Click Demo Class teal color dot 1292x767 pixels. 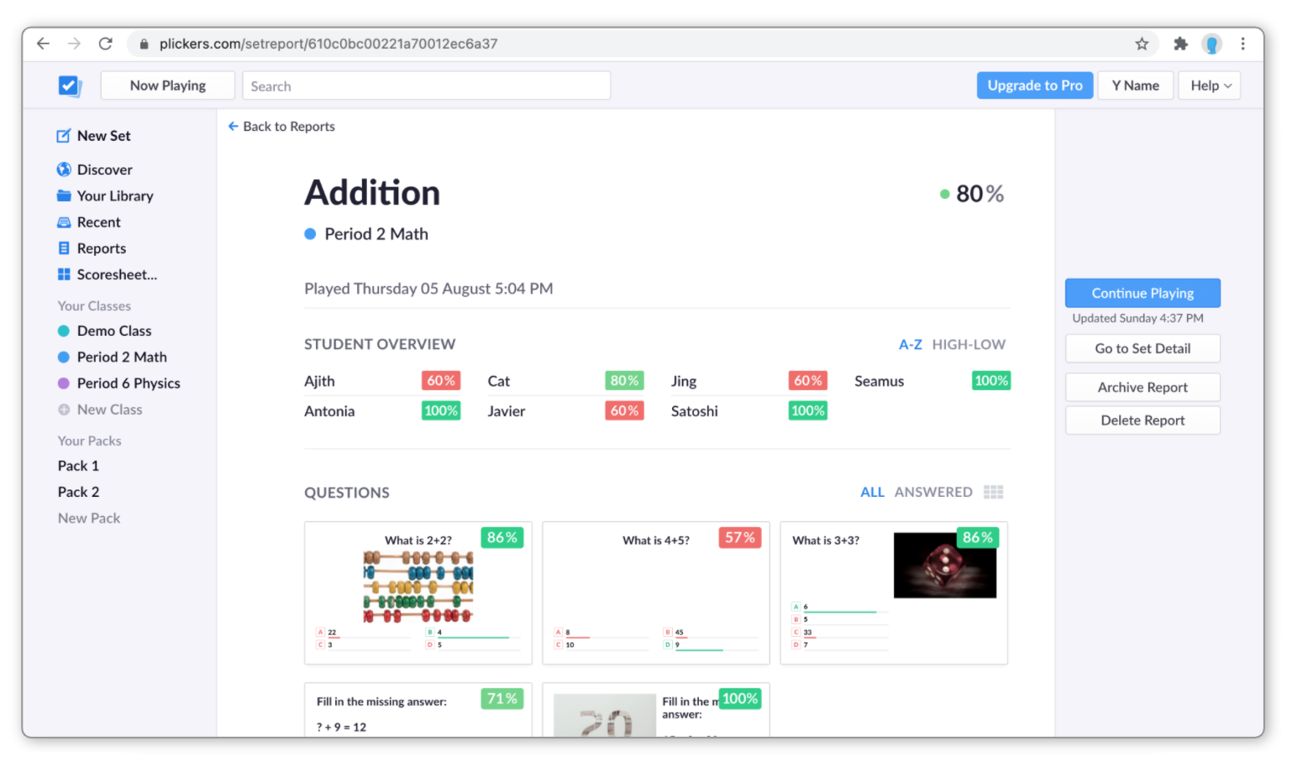tap(64, 331)
